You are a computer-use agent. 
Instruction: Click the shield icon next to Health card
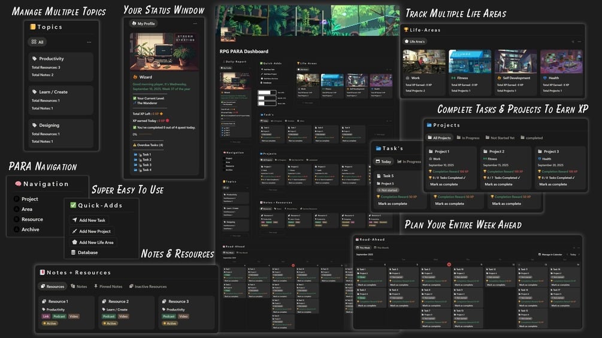pyautogui.click(x=544, y=78)
